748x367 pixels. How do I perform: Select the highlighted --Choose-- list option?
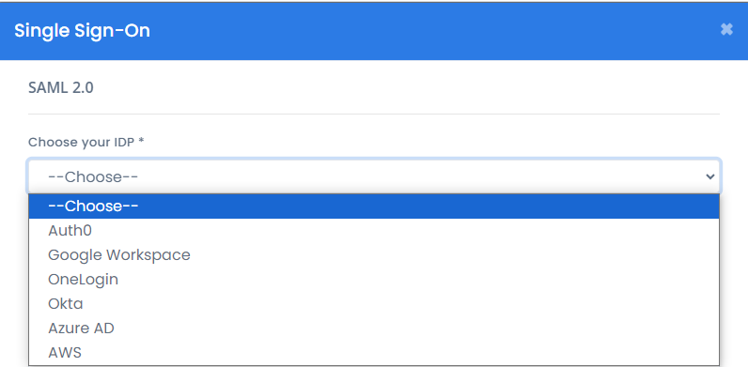tap(374, 206)
